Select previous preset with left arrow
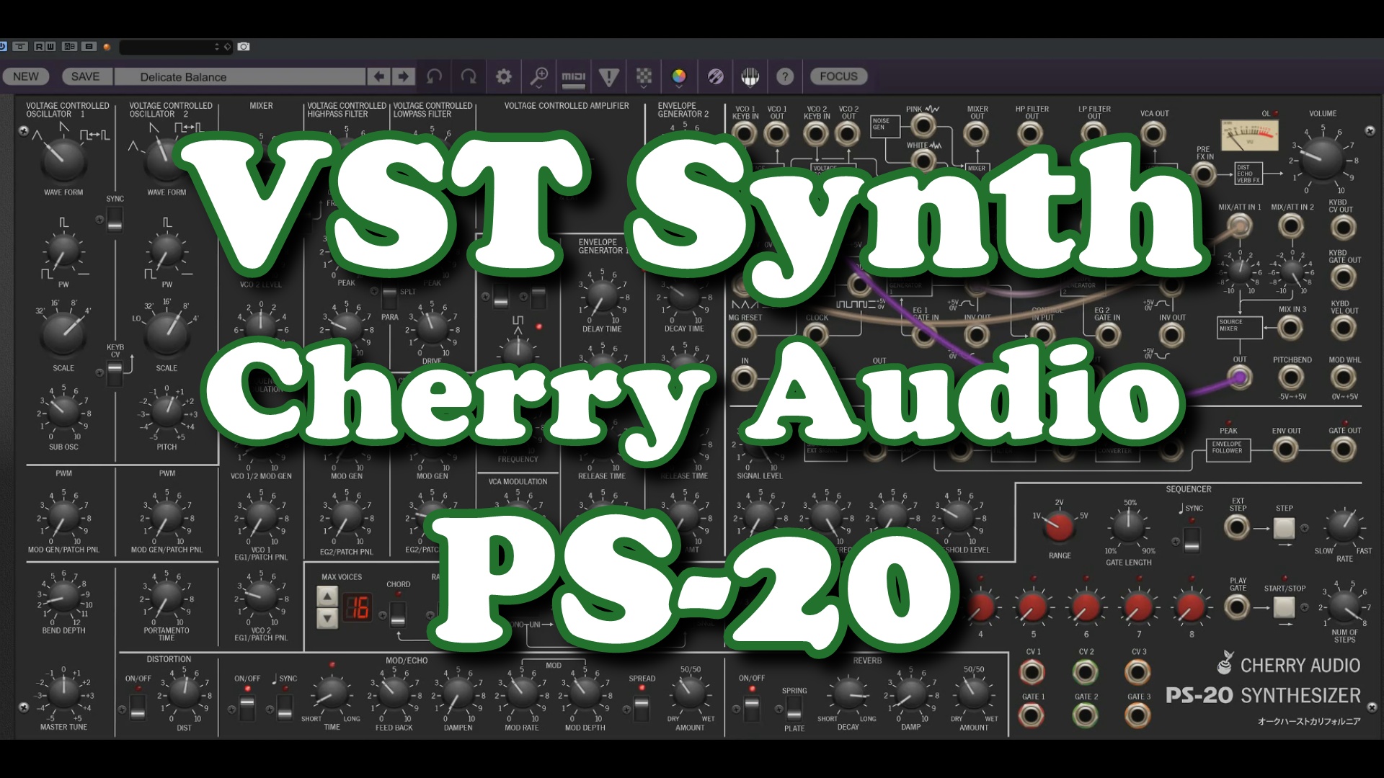The image size is (1384, 778). (378, 76)
